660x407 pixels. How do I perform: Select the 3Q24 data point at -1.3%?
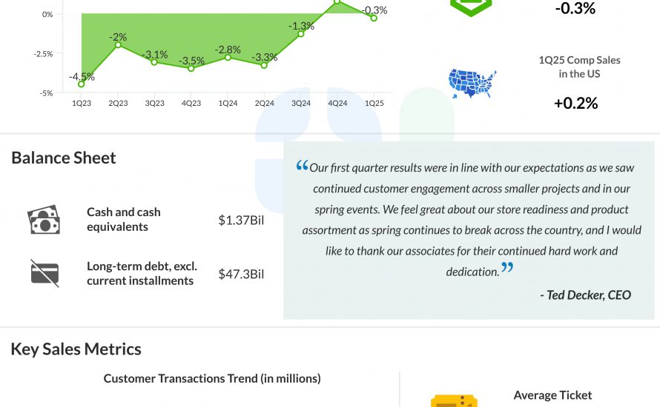[301, 34]
